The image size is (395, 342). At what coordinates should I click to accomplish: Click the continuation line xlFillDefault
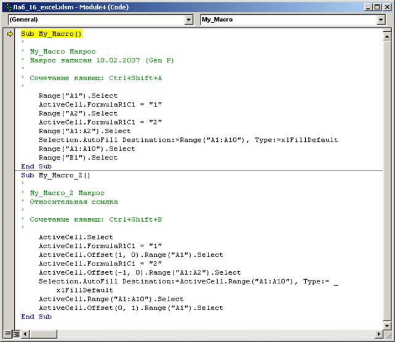point(85,290)
